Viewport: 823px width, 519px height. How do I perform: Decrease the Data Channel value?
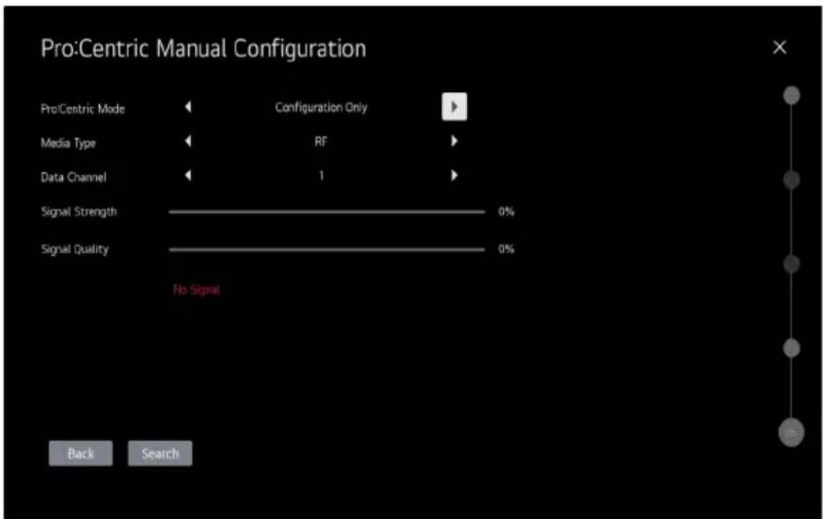(x=188, y=176)
